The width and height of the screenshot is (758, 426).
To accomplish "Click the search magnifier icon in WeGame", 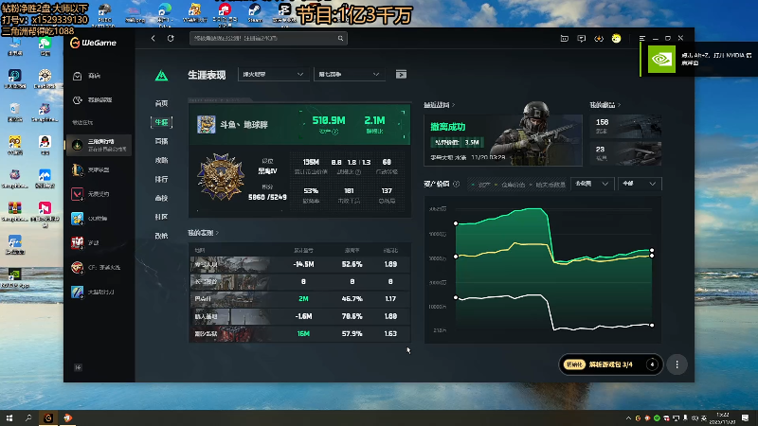I will click(340, 38).
